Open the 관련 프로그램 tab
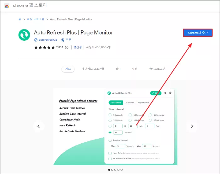 tap(157, 69)
